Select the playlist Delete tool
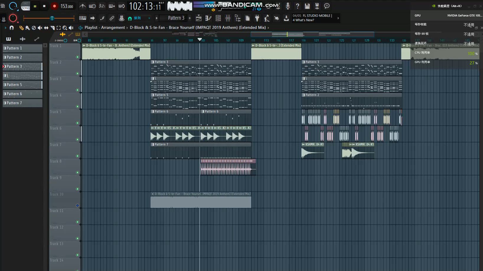The height and width of the screenshot is (271, 483). pyautogui.click(x=34, y=28)
